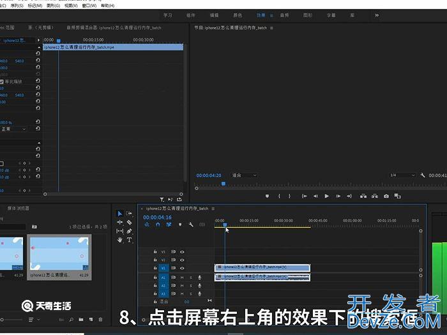The width and height of the screenshot is (447, 335).
Task: Mark In in Program monitor
Action: (279, 196)
